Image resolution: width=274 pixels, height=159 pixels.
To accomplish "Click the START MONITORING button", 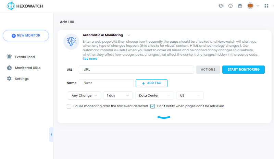I will [244, 70].
